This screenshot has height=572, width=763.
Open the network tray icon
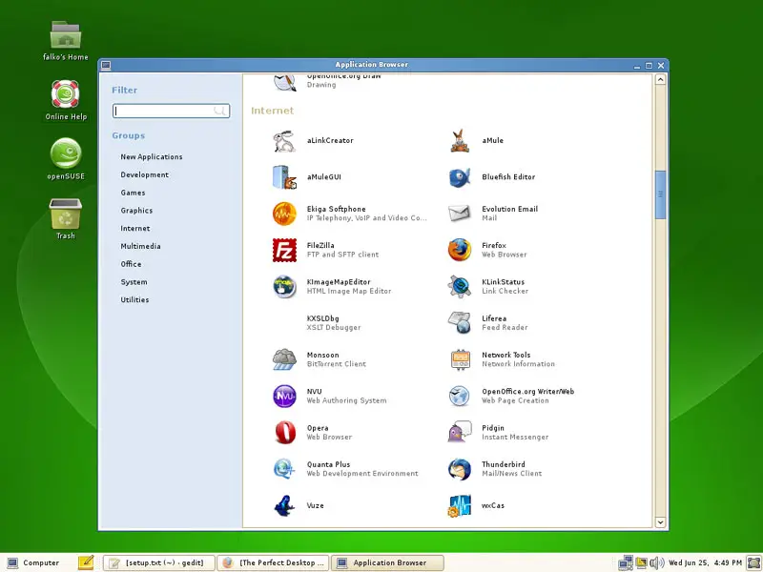[626, 562]
